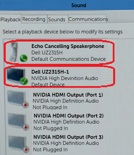The width and height of the screenshot is (134, 155).
Task: Click the red unplugged badge on Port 3
Action: click(26, 150)
